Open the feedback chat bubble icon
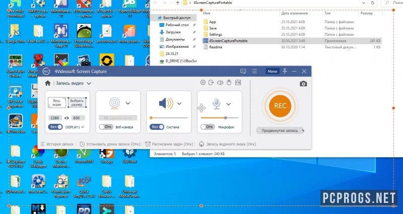 (x=243, y=71)
